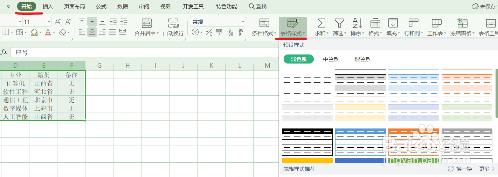The height and width of the screenshot is (177, 498).
Task: Increase the decimal places
Action: (x=230, y=32)
